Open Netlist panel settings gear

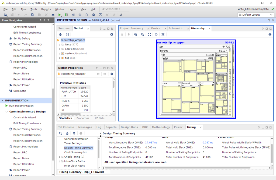point(112,34)
